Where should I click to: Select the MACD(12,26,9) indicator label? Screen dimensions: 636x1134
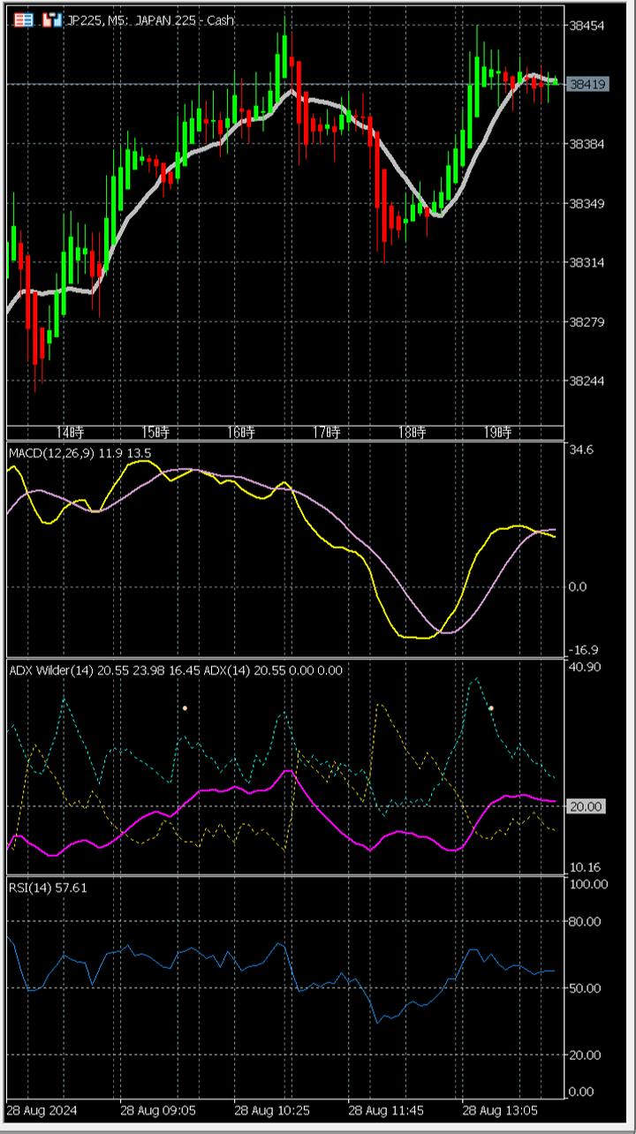[x=79, y=453]
